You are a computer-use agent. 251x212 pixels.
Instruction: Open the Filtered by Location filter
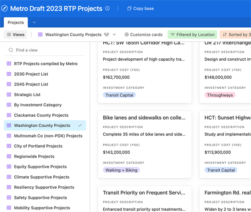192,34
